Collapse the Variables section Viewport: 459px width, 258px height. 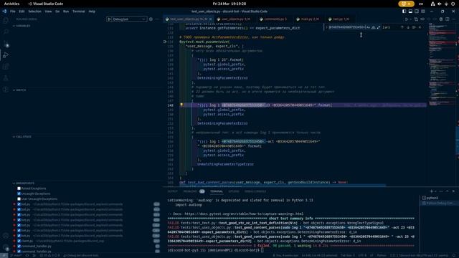[21, 26]
